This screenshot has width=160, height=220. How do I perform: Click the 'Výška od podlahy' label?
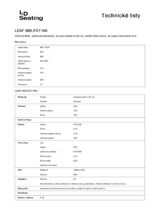tap(48, 152)
